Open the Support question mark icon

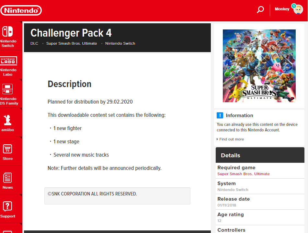[7, 206]
